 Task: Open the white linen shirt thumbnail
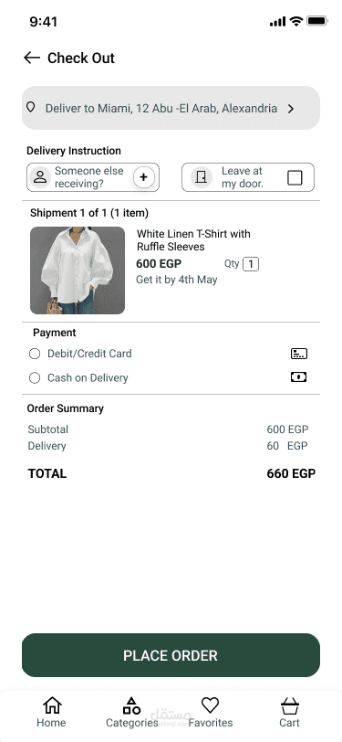coord(78,270)
